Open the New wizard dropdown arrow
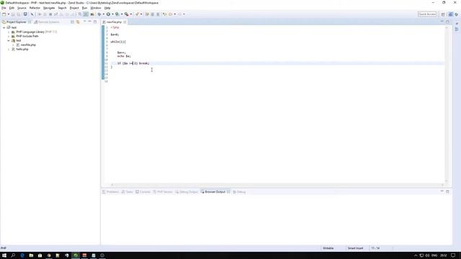This screenshot has height=259, width=461. pos(8,14)
